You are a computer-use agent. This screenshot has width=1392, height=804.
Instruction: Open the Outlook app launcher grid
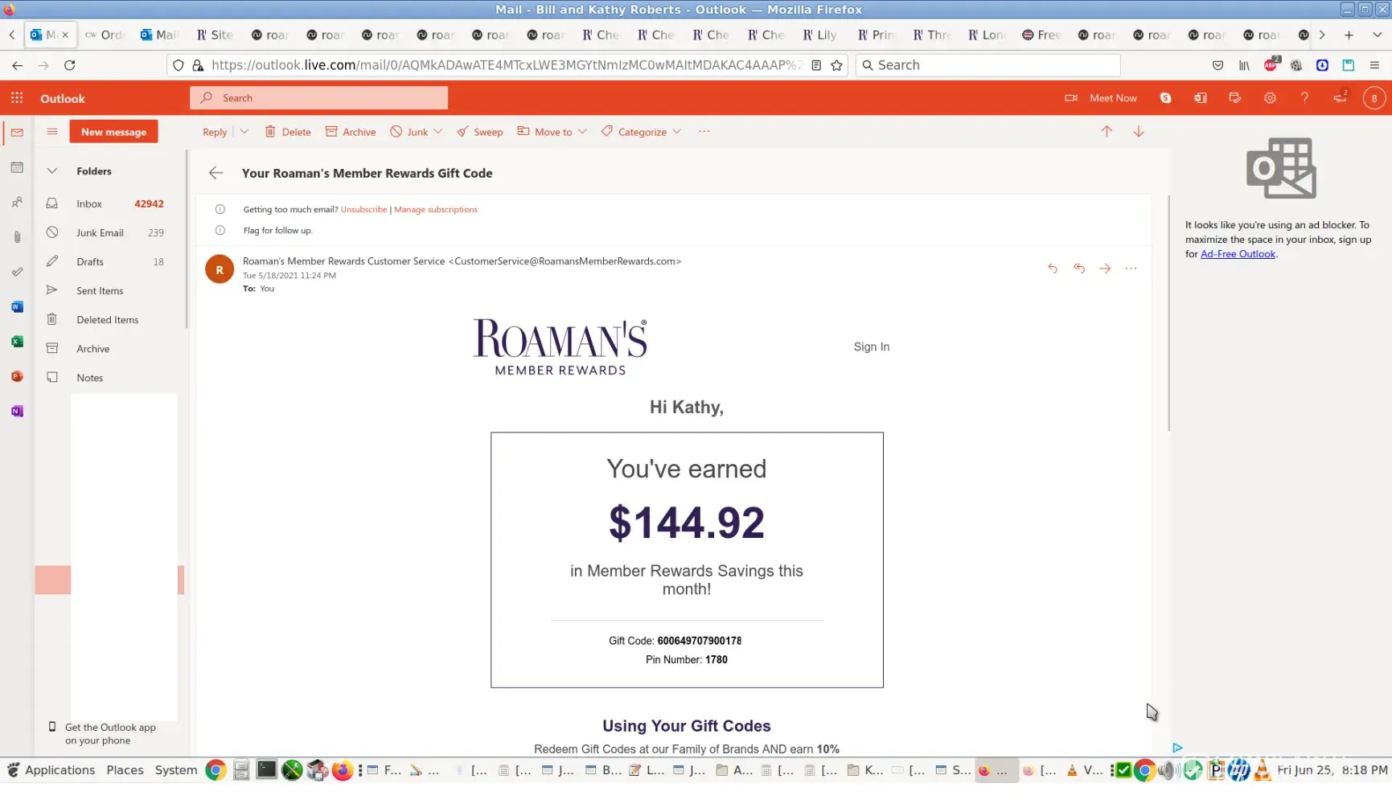(17, 98)
